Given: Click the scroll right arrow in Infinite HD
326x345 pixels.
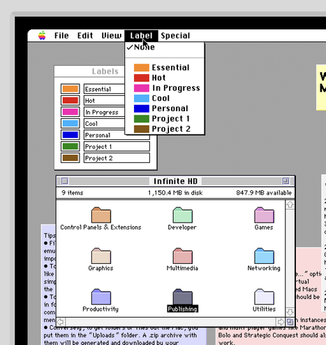Looking at the screenshot, I should point(281,322).
